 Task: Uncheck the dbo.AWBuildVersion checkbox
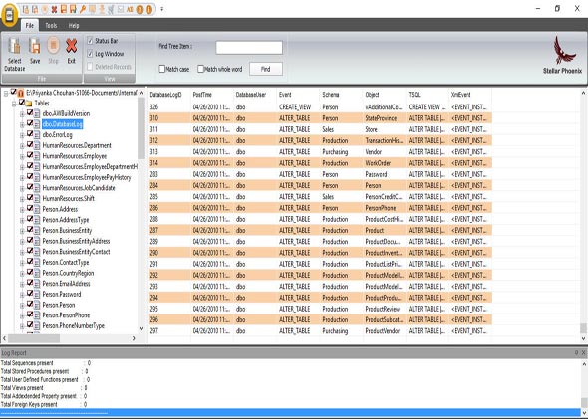point(30,112)
